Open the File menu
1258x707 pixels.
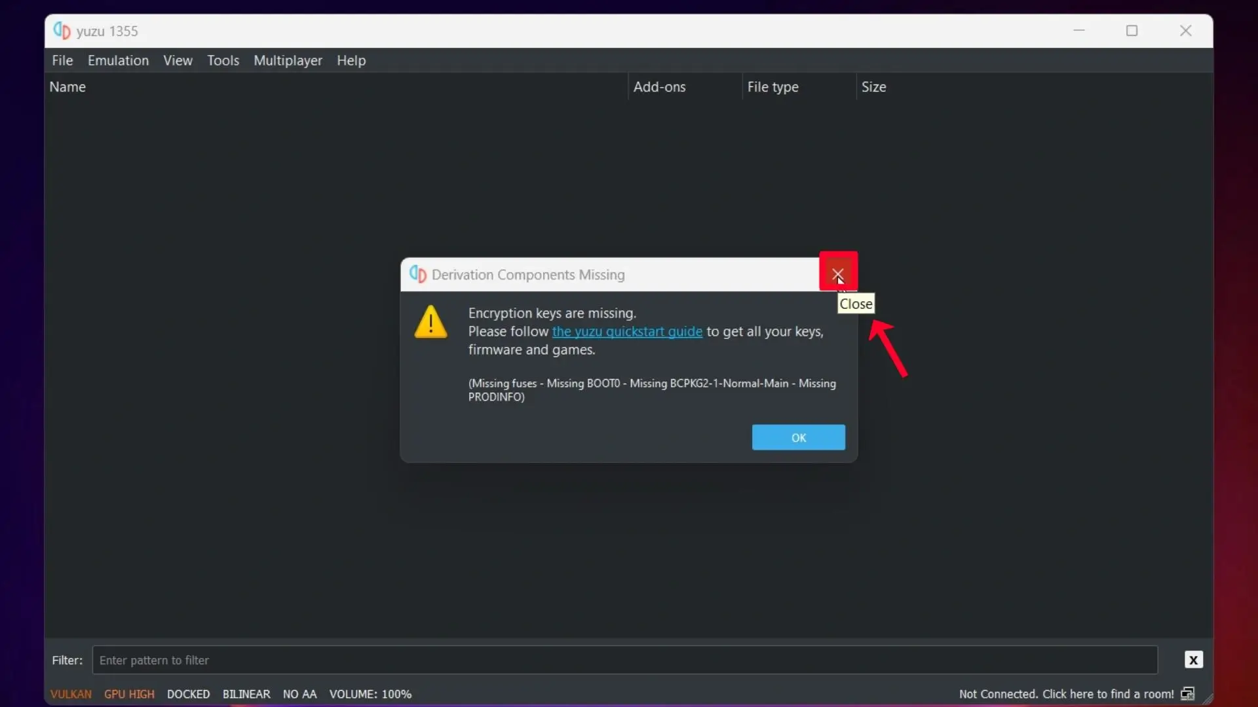[62, 60]
